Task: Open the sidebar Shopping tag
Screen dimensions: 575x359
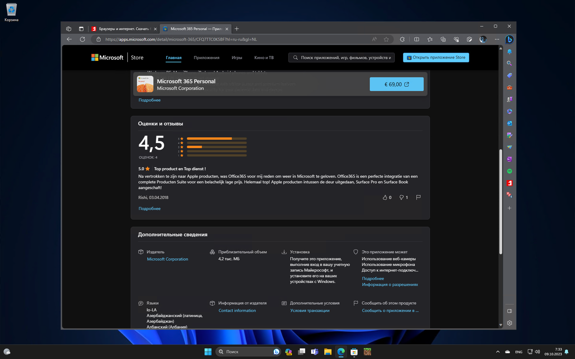Action: 509,75
